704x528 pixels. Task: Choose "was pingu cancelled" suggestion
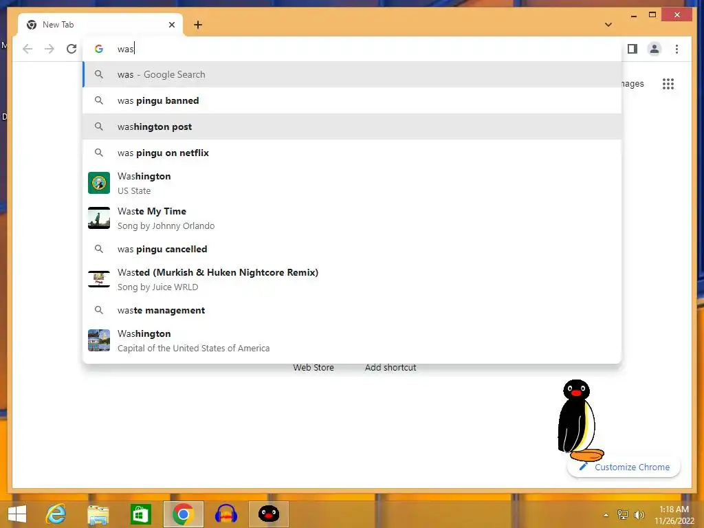click(353, 249)
